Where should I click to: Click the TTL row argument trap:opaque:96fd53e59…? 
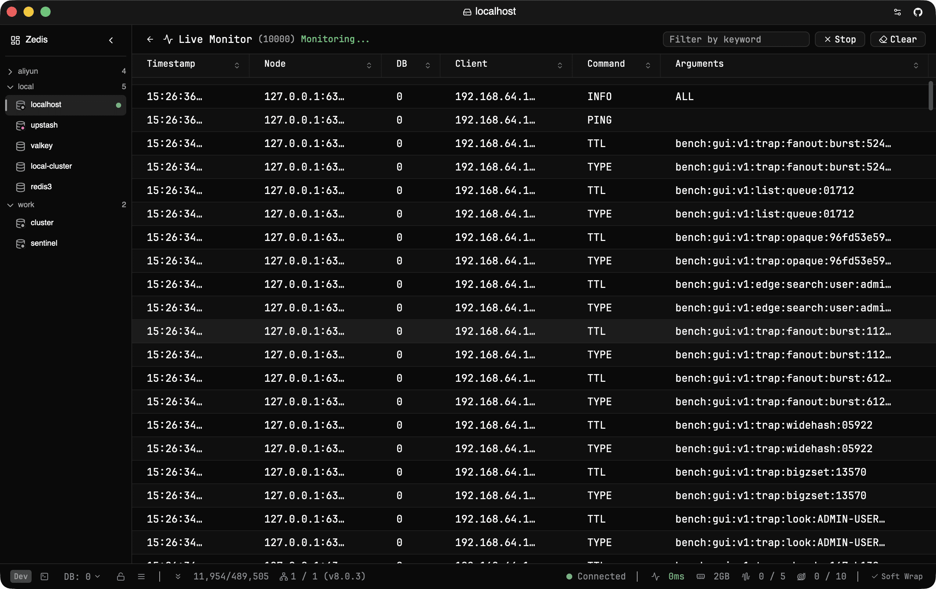tap(783, 238)
